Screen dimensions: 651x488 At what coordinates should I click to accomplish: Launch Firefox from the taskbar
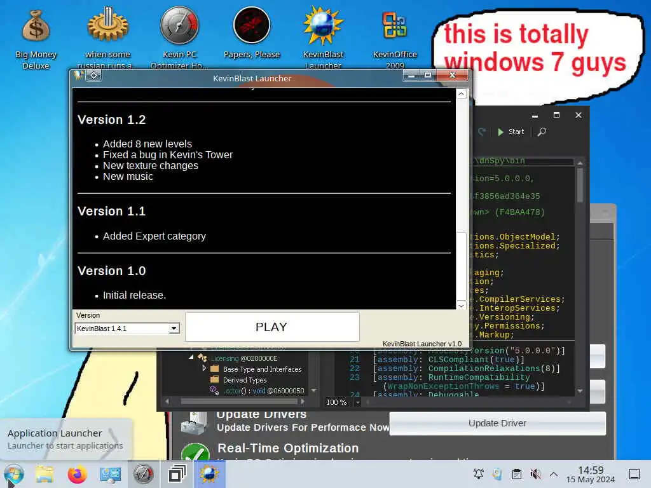point(77,474)
